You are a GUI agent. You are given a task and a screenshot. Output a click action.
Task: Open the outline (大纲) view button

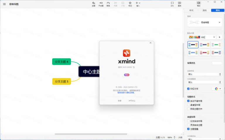(180, 138)
